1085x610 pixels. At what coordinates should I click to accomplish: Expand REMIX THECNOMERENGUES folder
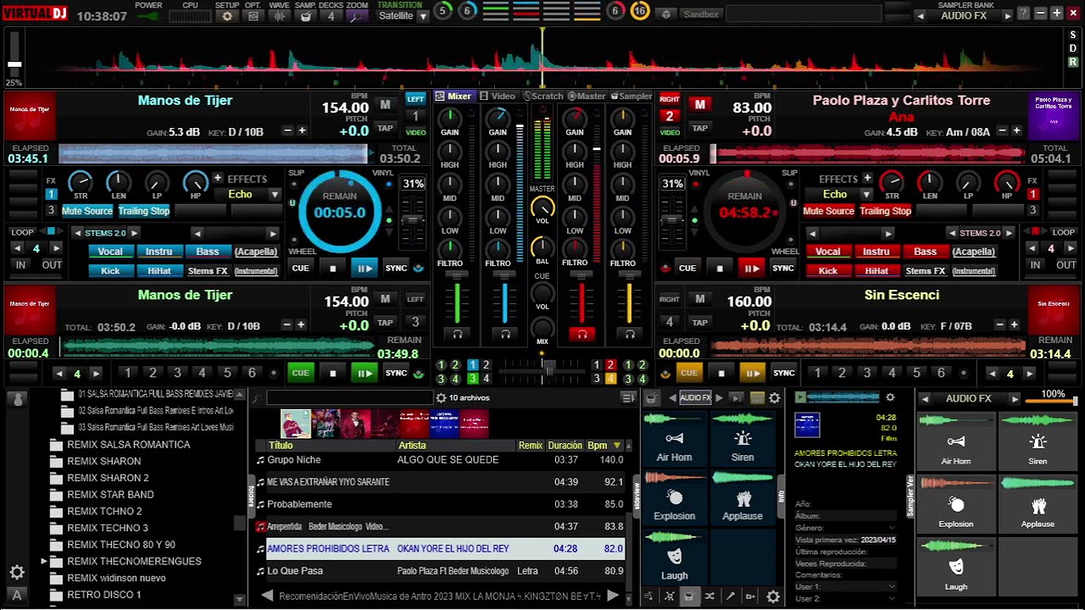click(44, 561)
